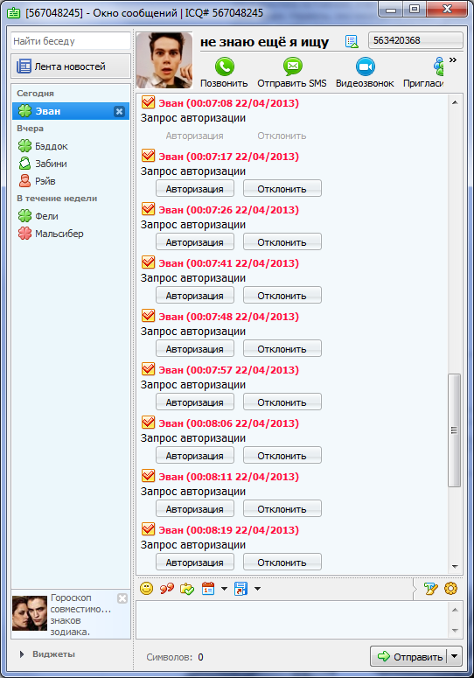
Task: Click Авторизация for the 00:07:57 request
Action: click(x=195, y=402)
